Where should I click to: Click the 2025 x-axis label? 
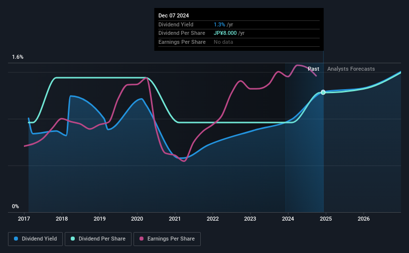click(326, 219)
